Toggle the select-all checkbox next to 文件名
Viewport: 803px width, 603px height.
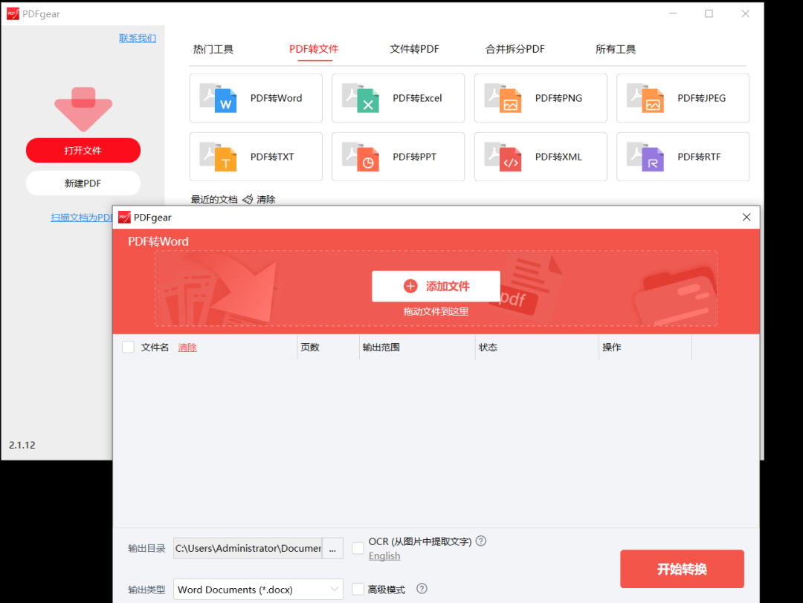128,348
